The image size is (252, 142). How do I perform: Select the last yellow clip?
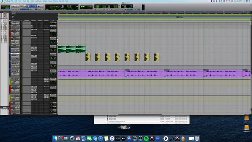pos(157,57)
